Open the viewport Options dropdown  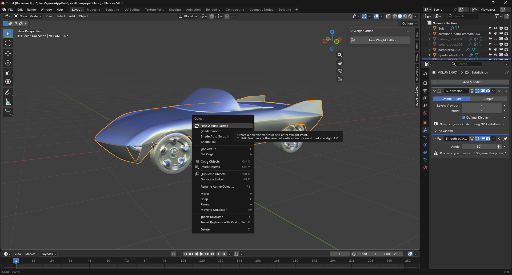[410, 23]
